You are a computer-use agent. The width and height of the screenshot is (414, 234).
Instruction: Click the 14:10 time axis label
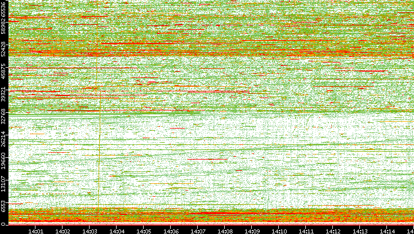(279, 231)
